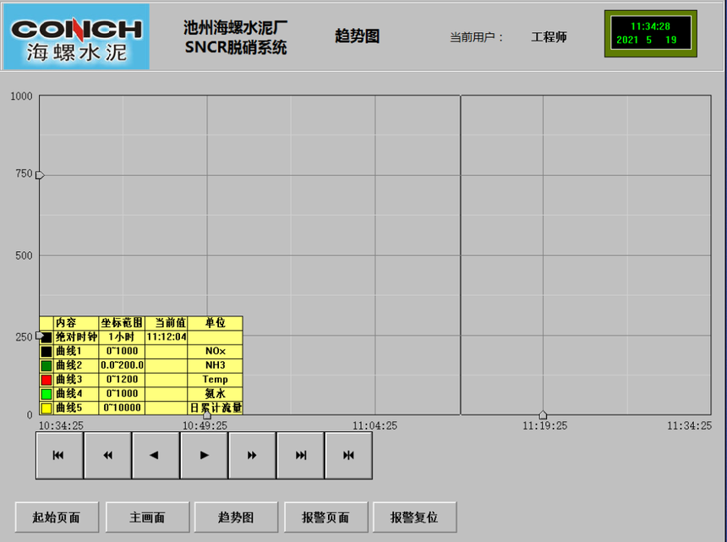Click the 工程师 current user name
The height and width of the screenshot is (542, 727).
(549, 37)
